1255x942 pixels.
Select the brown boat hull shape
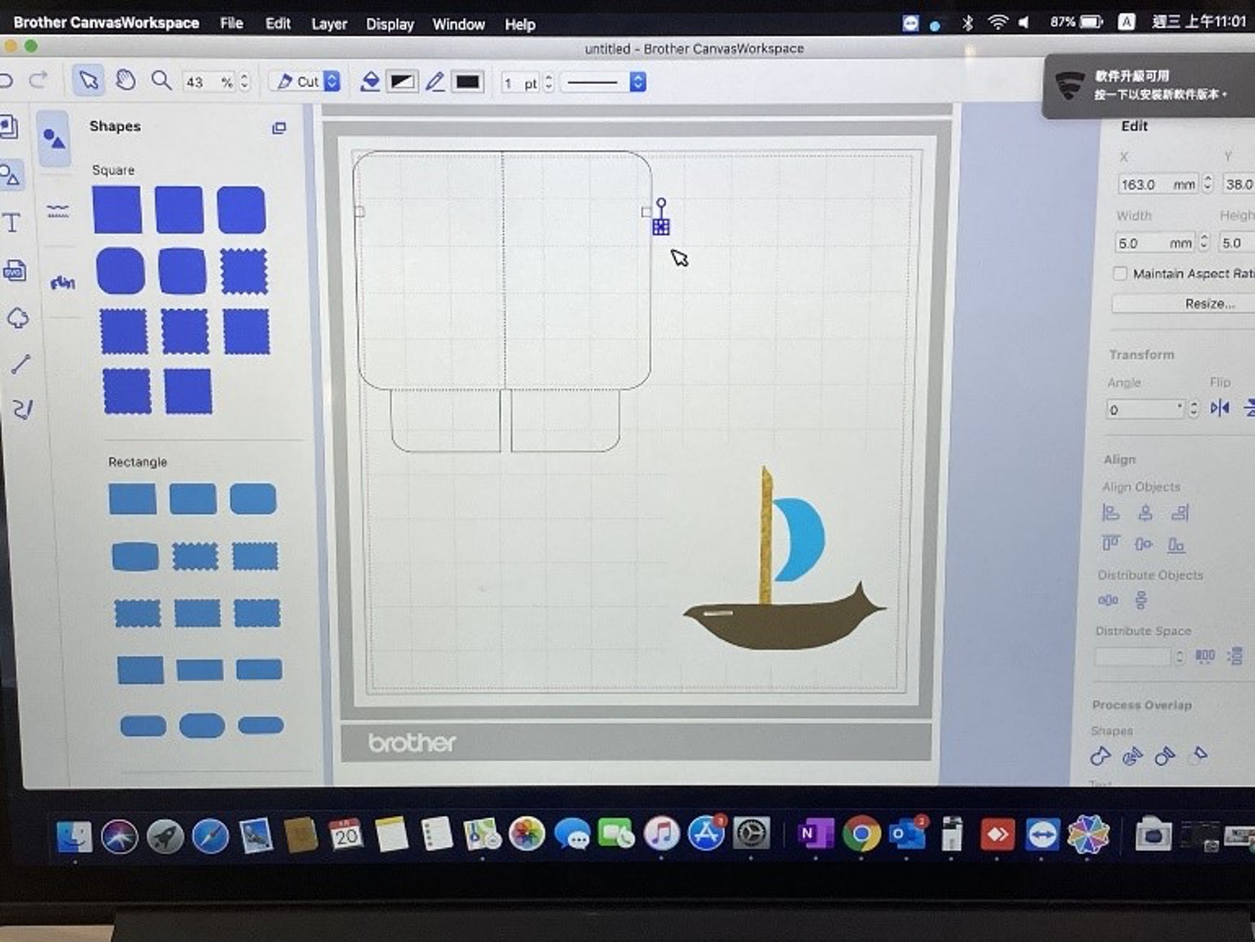[784, 618]
